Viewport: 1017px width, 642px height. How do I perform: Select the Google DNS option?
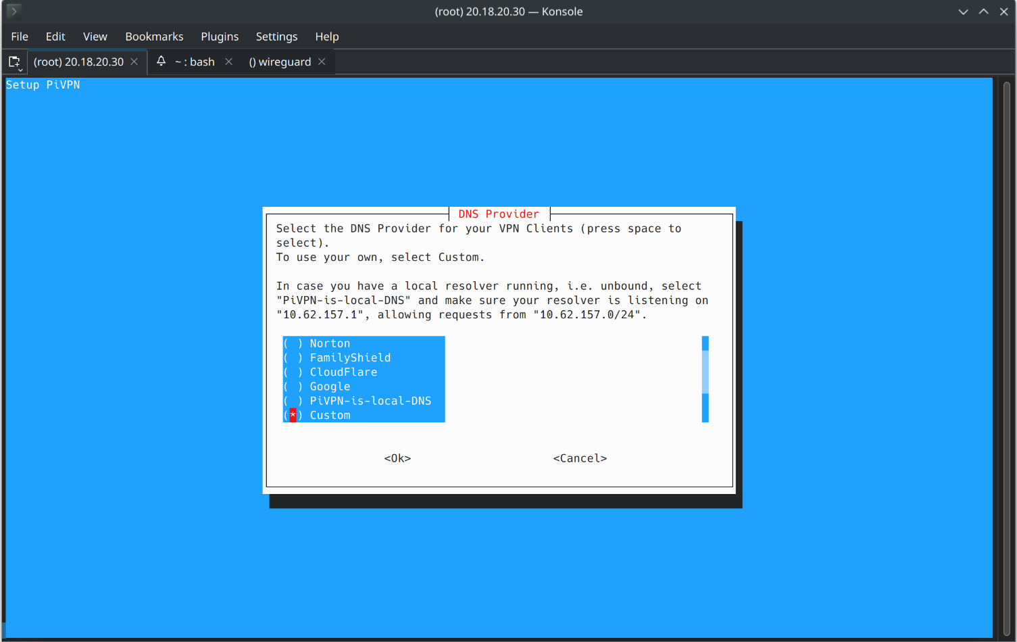364,387
